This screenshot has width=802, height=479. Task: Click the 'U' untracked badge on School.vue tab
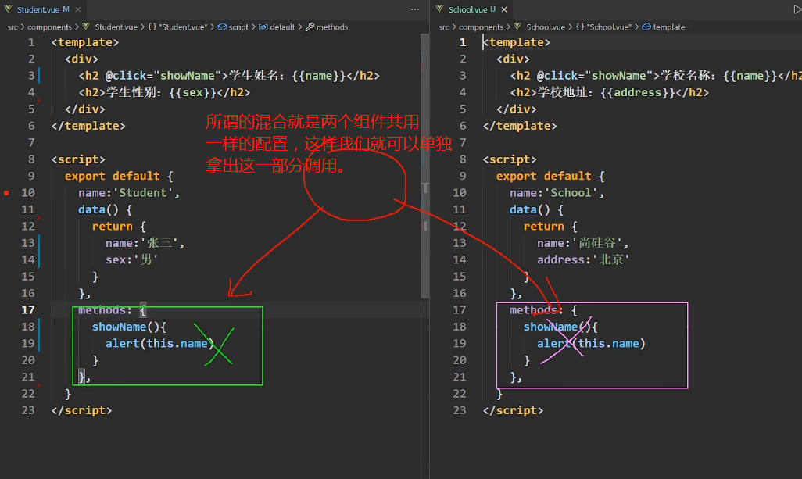[x=493, y=9]
